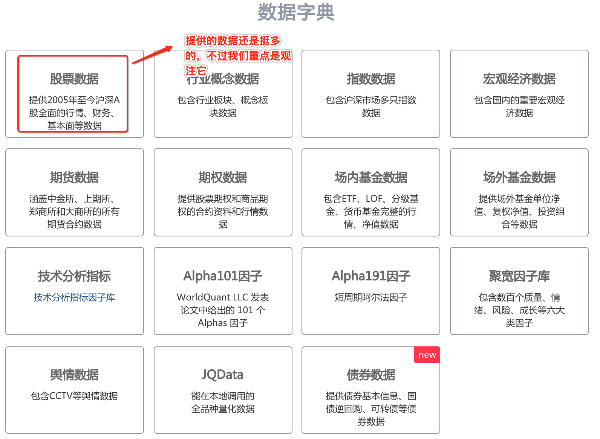This screenshot has height=439, width=600.
Task: Follow the 技术分析指标因子库 link
Action: 75,297
